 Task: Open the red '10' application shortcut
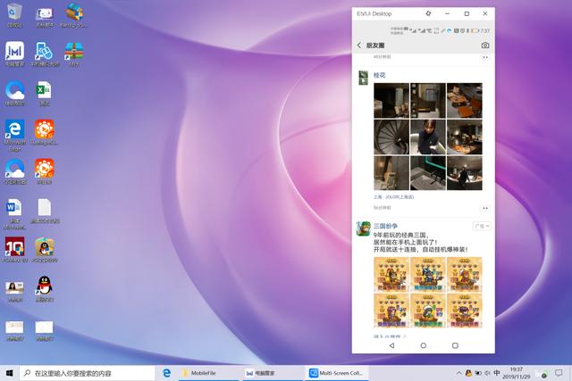click(x=14, y=250)
